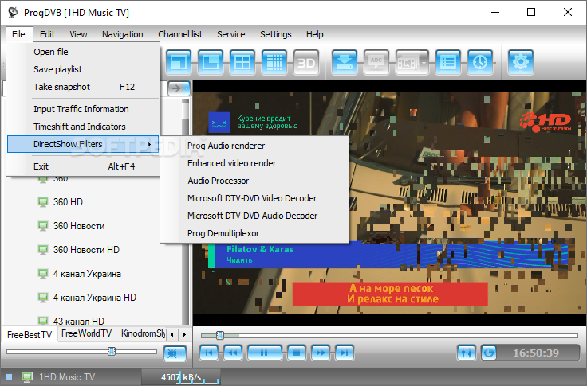Pause the playback
The image size is (587, 386).
(x=264, y=353)
